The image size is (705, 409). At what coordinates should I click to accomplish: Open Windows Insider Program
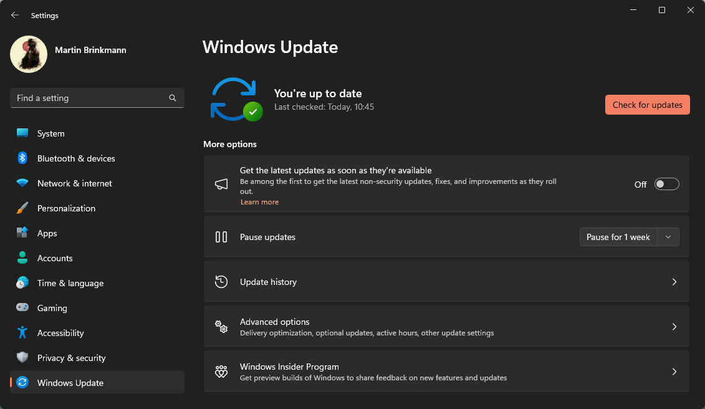pos(446,372)
